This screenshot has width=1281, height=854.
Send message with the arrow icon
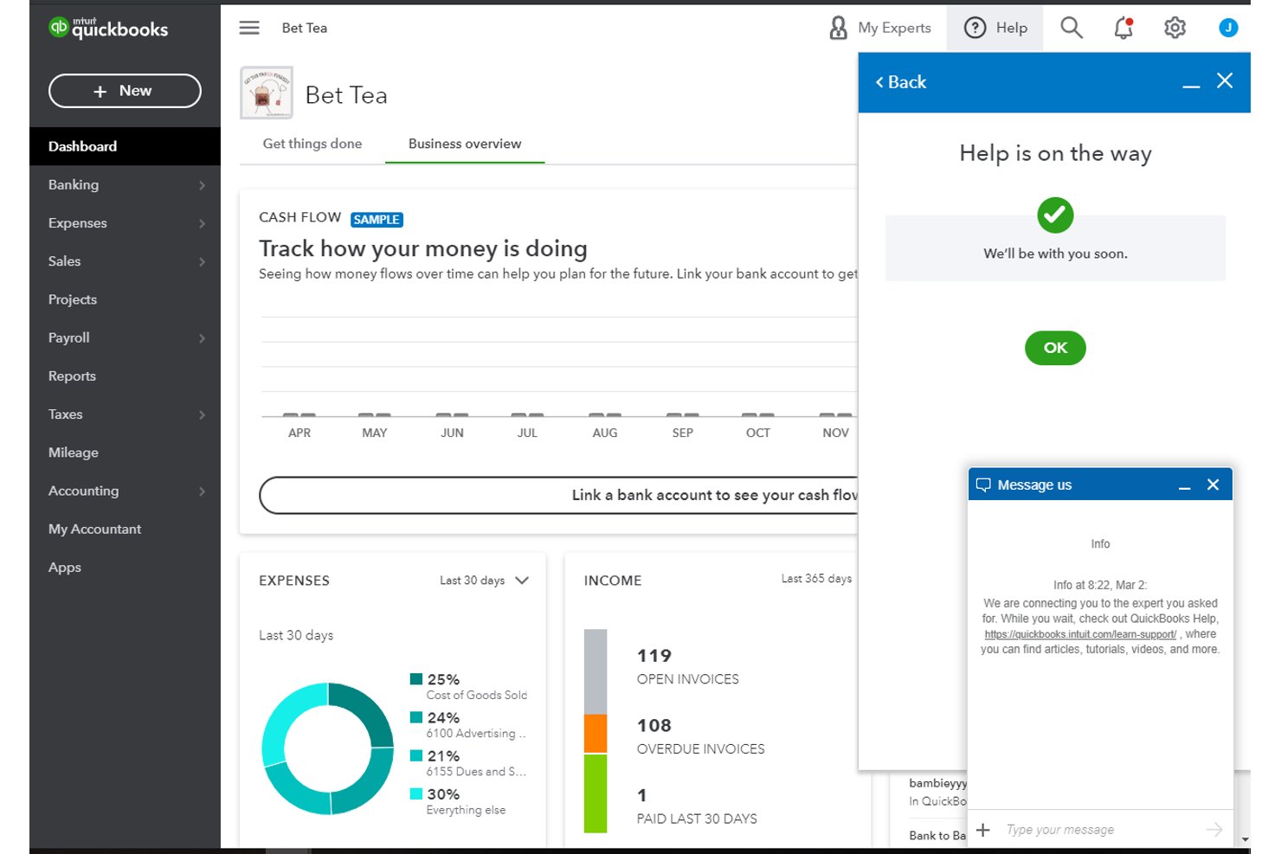click(x=1213, y=830)
